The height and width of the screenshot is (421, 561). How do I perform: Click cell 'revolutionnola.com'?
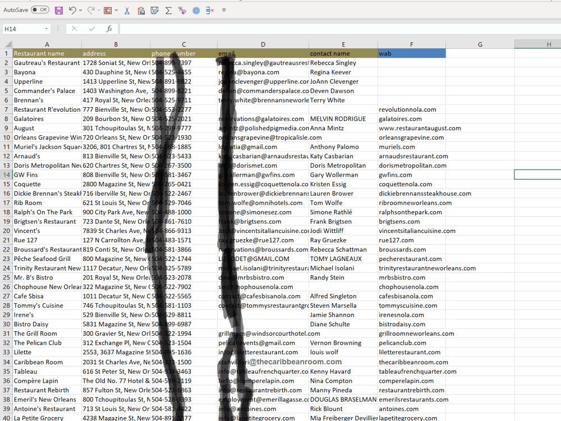coord(411,109)
